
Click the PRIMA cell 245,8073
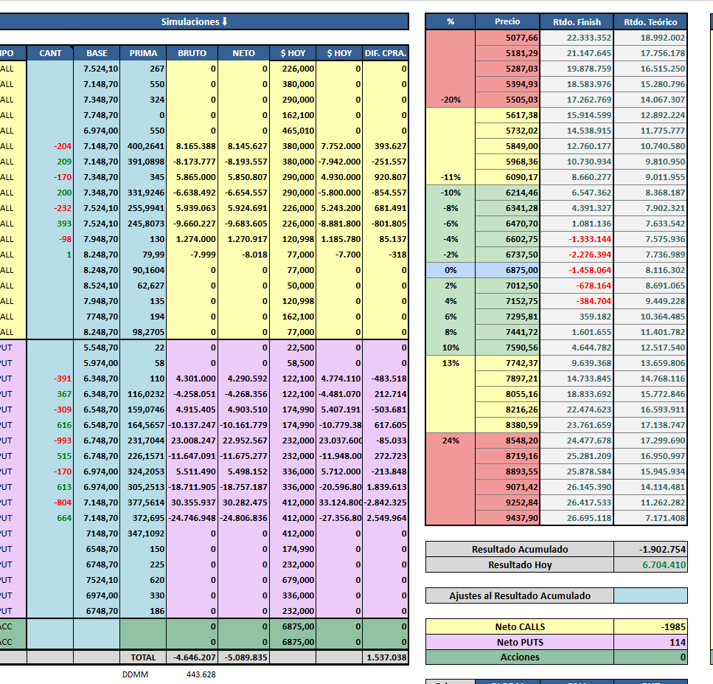[x=143, y=224]
